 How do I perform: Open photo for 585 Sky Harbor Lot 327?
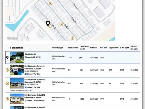coord(17,83)
